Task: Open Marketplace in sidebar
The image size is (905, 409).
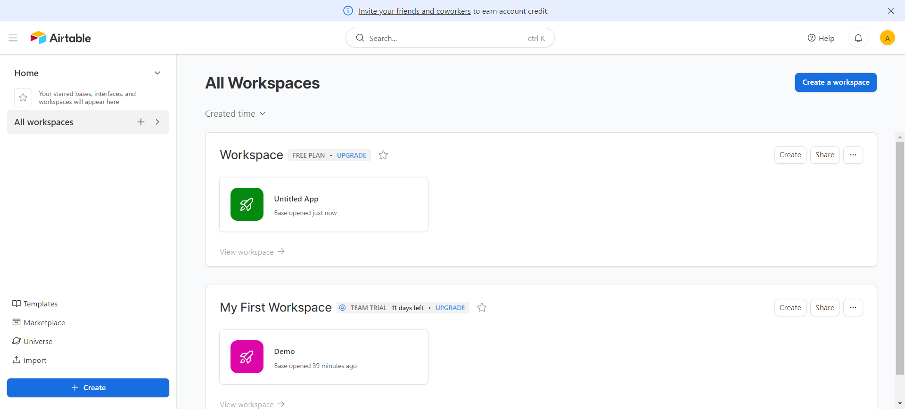Action: pos(39,323)
